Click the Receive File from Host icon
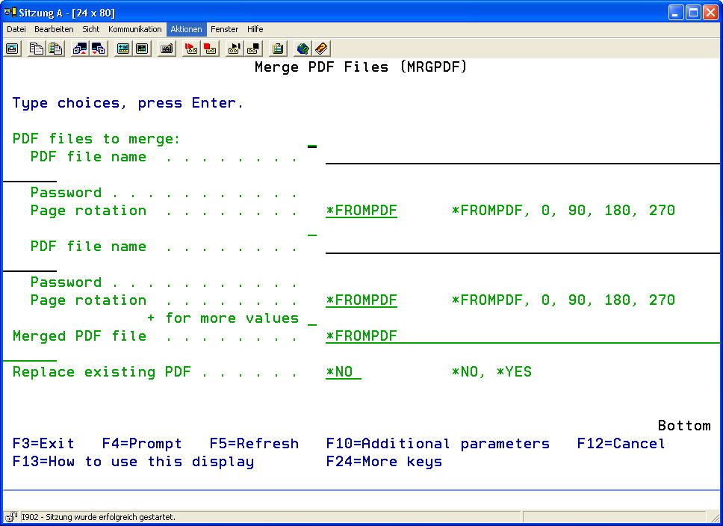This screenshot has height=526, width=723. tap(99, 49)
